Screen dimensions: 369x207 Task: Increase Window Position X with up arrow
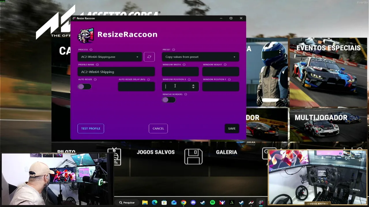coord(193,85)
